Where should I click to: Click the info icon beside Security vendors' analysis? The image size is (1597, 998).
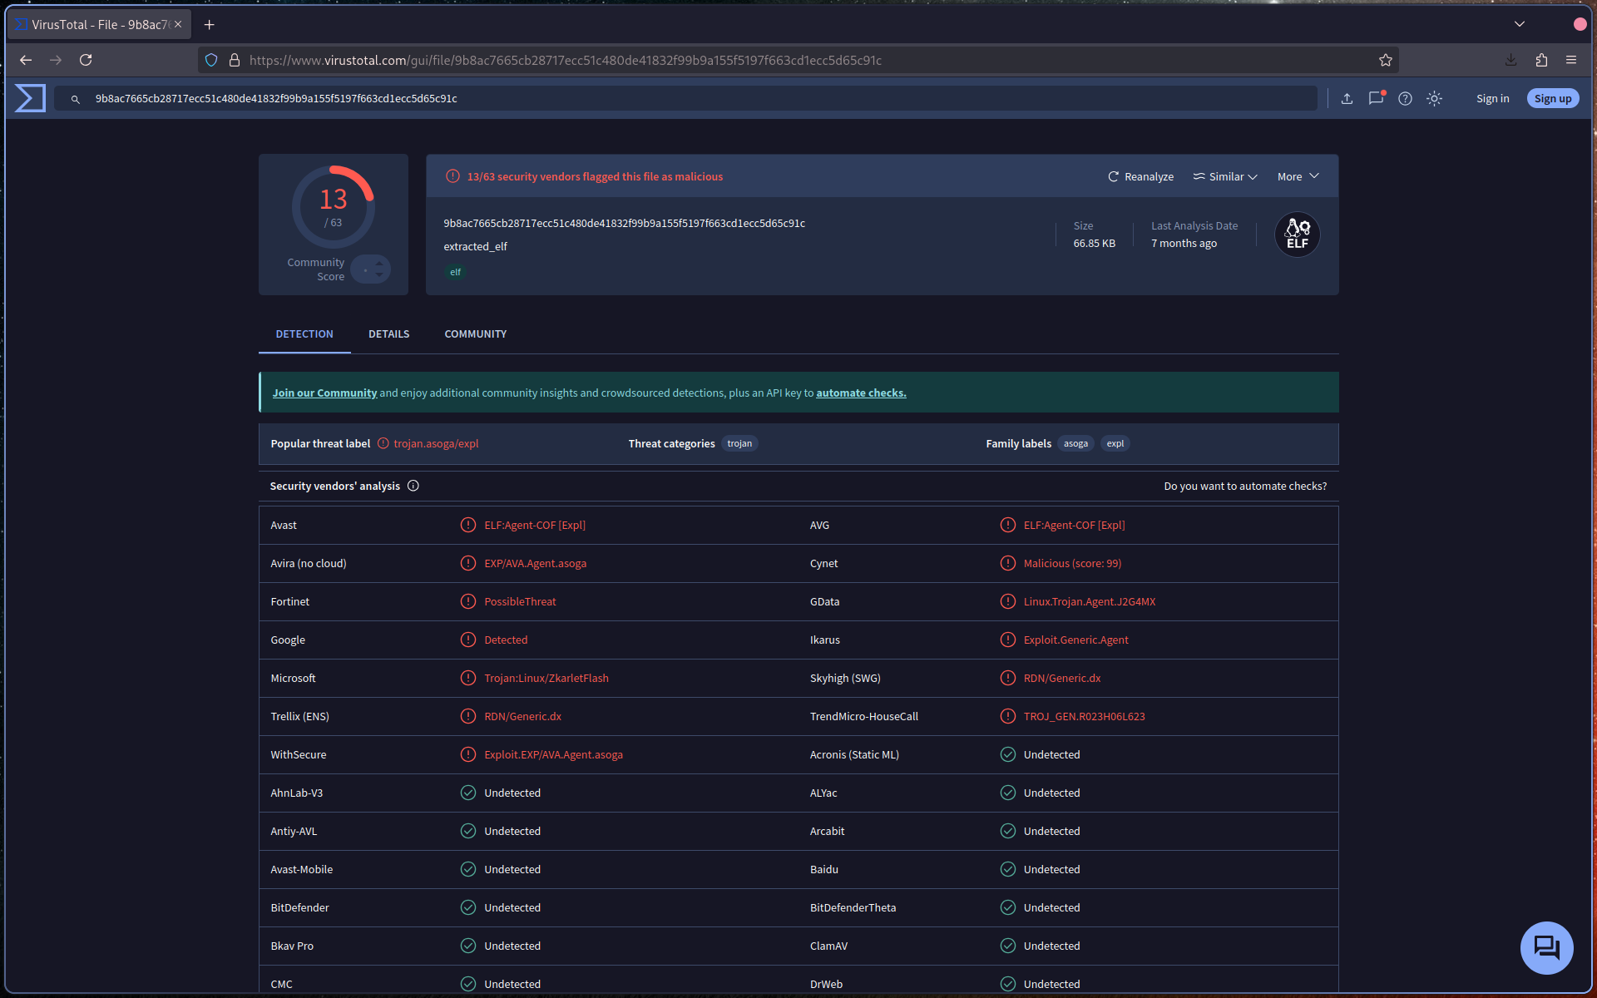413,486
